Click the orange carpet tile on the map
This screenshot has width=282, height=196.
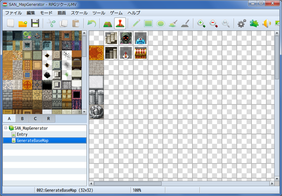click(x=97, y=53)
